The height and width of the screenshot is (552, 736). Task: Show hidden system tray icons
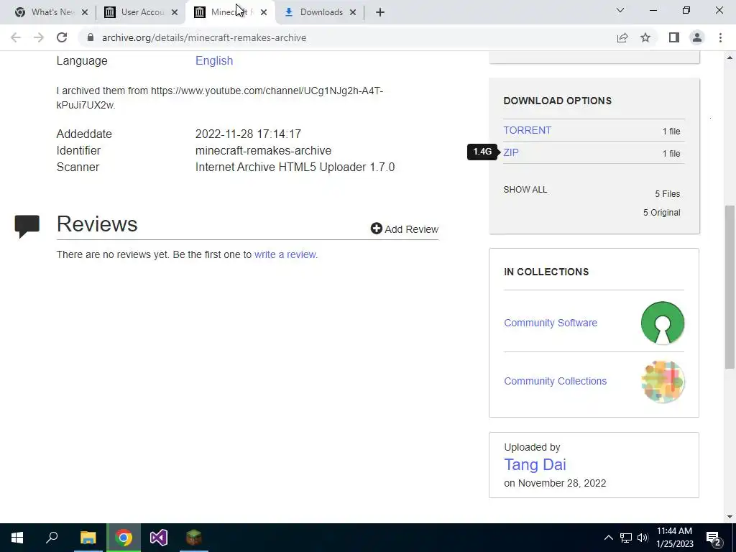click(608, 538)
